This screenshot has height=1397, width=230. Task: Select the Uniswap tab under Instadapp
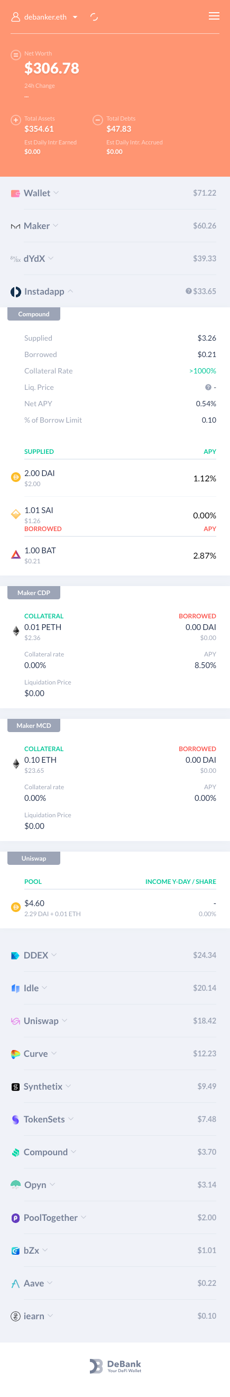pyautogui.click(x=34, y=859)
